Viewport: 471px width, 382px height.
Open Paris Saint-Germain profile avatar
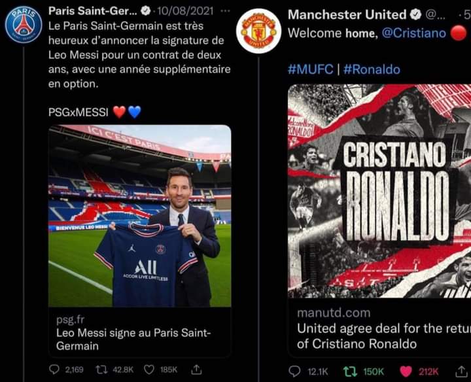[x=24, y=25]
